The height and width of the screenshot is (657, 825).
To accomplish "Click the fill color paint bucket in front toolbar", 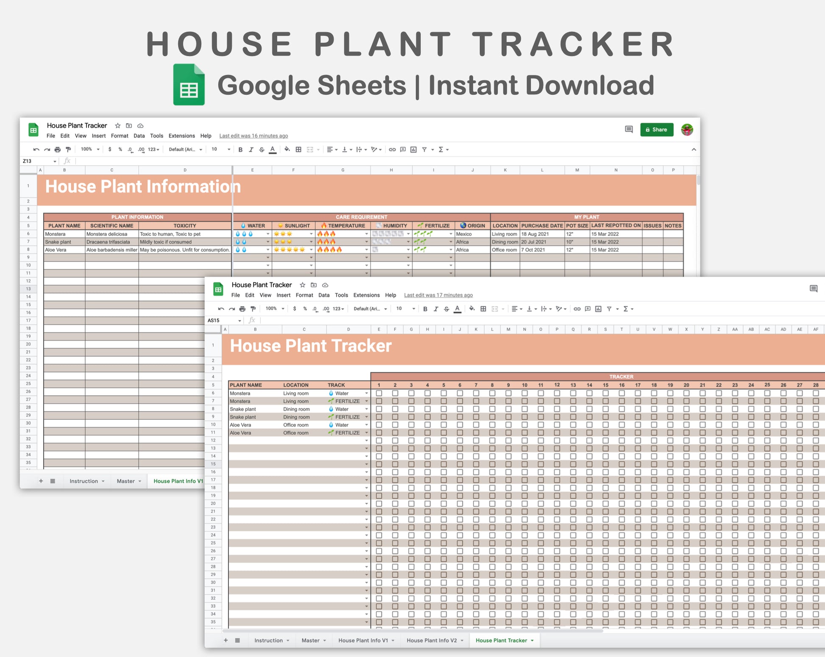I will (472, 309).
